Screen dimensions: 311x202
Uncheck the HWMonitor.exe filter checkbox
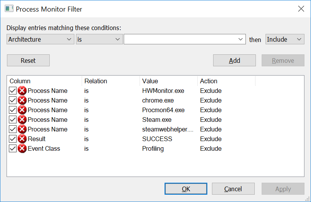coord(13,91)
